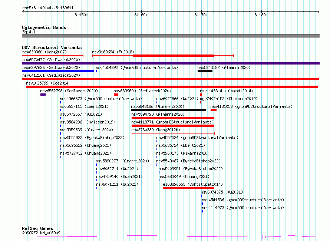Click dgv7407n152 (Chaisson2019) variant label
330x241 pixels.
(229, 99)
